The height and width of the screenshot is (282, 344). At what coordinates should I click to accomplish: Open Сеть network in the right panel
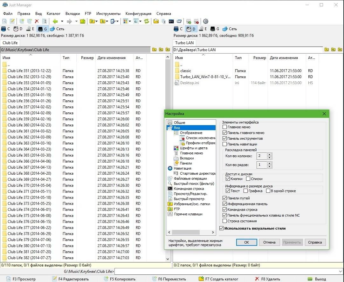click(x=230, y=29)
